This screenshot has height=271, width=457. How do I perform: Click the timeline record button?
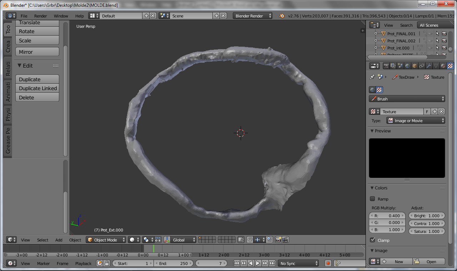[x=328, y=264]
